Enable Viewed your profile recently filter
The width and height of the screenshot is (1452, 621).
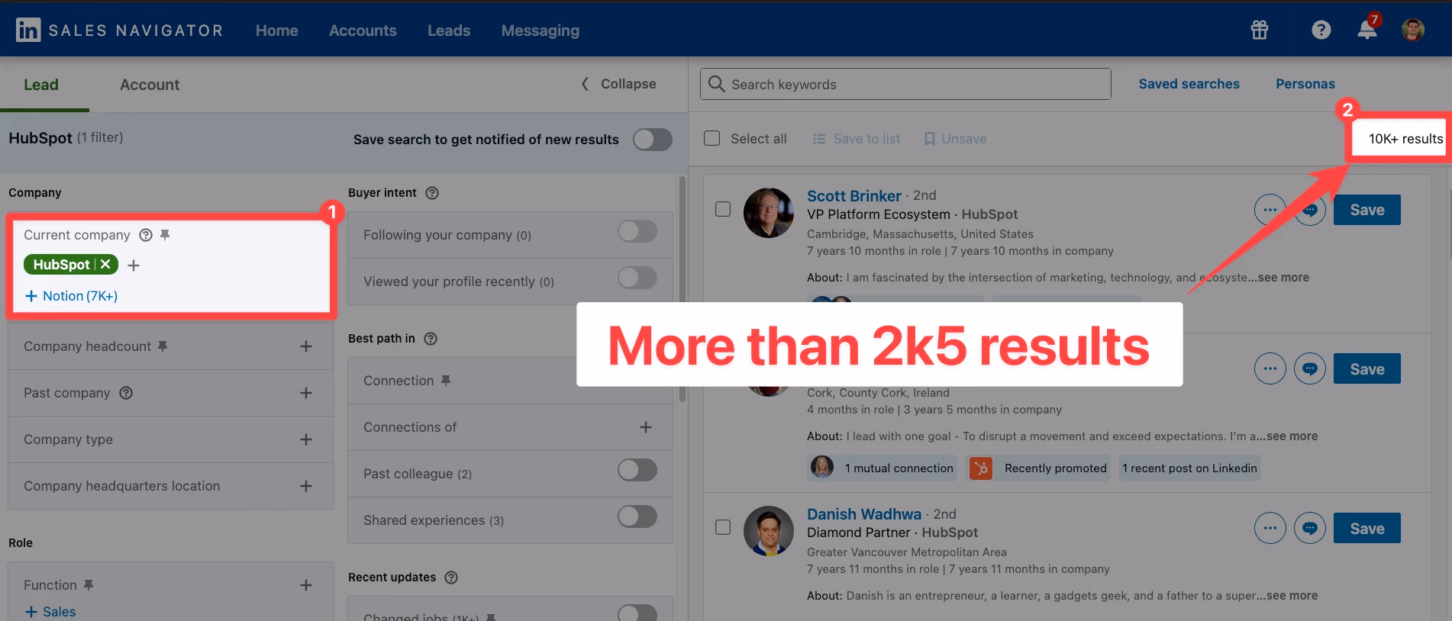(637, 278)
